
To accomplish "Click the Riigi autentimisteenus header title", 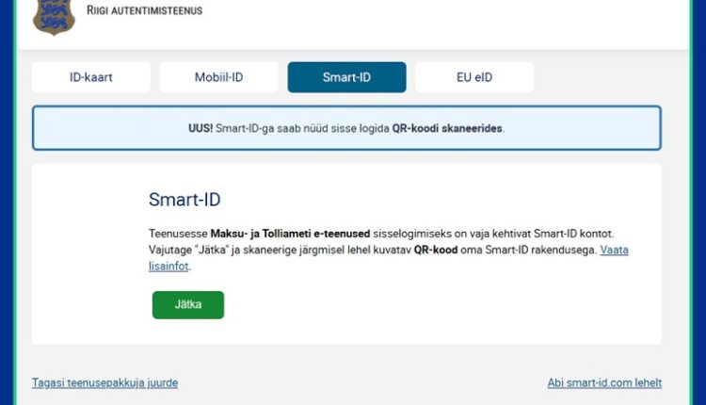I will (x=144, y=11).
